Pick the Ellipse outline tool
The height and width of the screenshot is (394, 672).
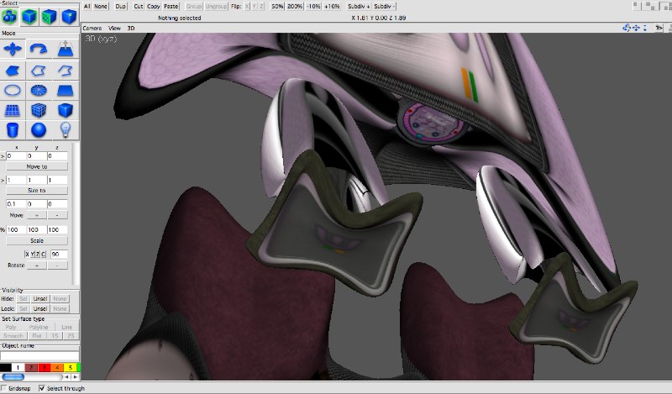pos(13,91)
